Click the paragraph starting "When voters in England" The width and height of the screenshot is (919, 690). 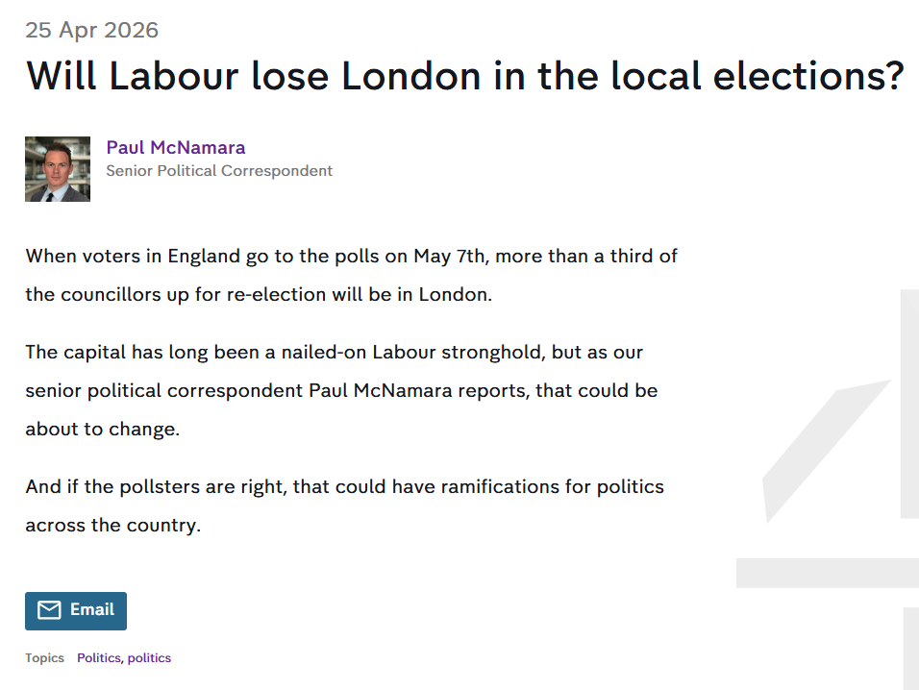pyautogui.click(x=352, y=275)
